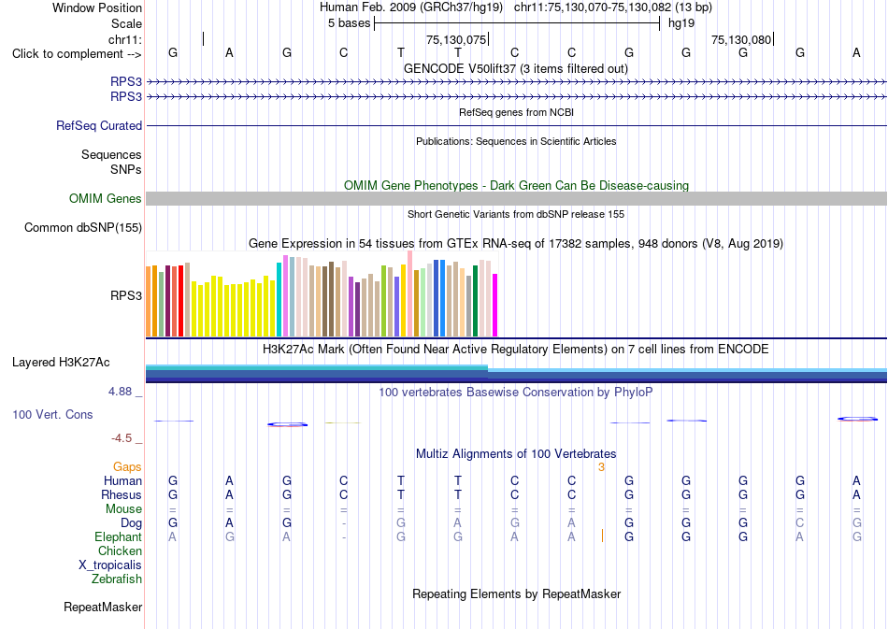Open the RepeatMasker track label

pos(103,608)
